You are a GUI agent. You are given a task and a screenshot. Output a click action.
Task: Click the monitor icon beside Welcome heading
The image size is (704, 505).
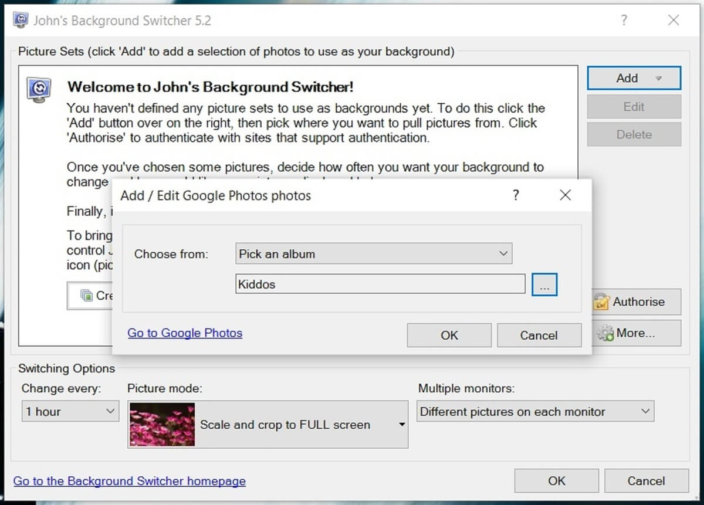click(x=39, y=90)
